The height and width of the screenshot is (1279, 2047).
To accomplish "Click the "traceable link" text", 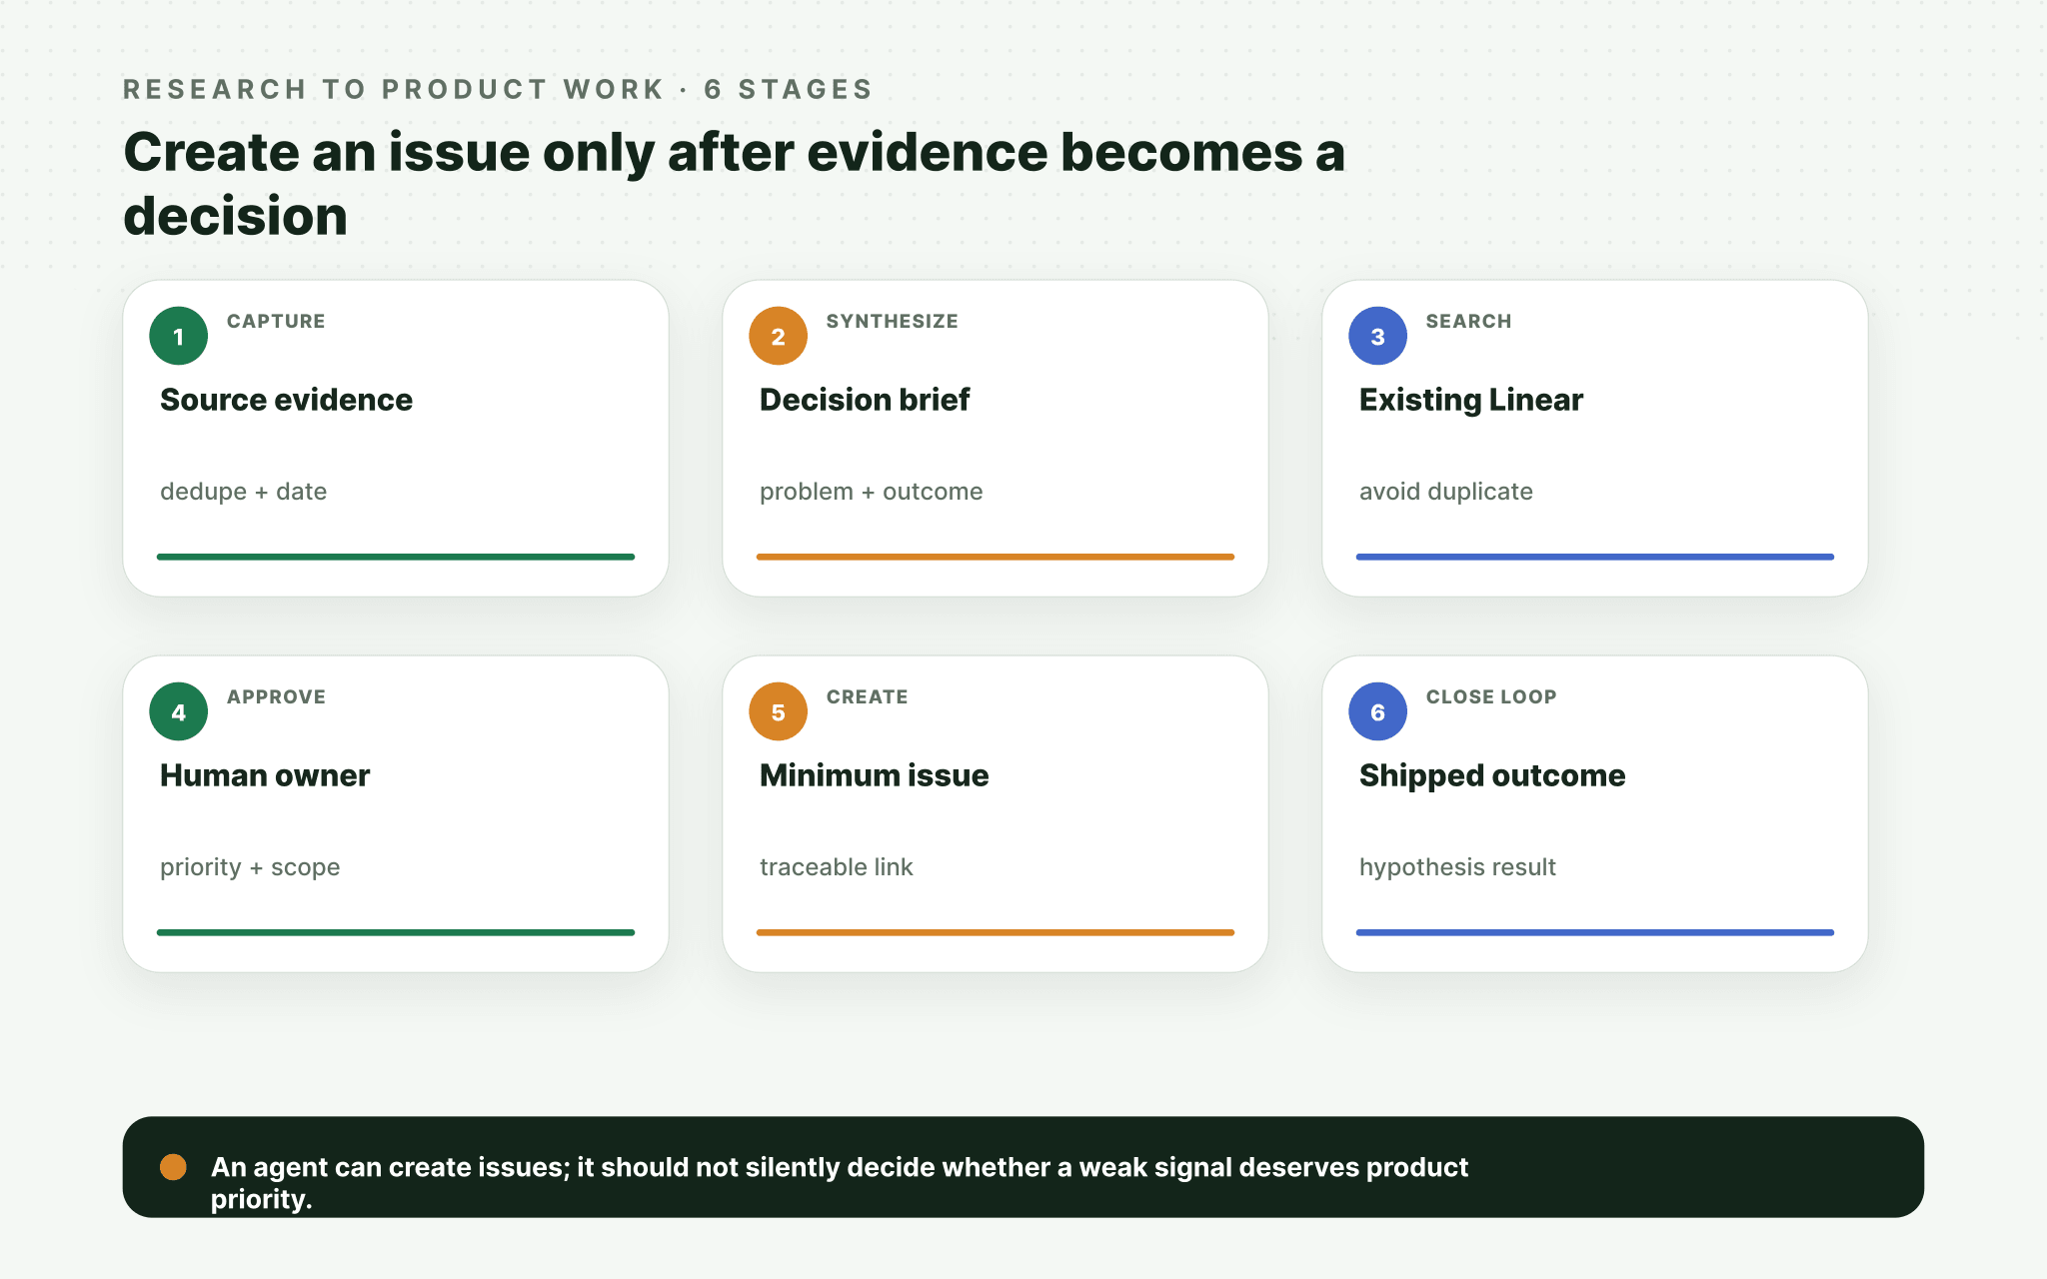I will click(837, 867).
